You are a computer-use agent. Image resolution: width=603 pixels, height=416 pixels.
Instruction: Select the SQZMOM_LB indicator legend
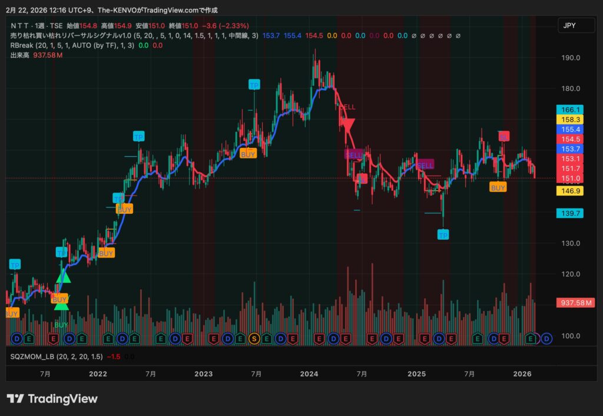(34, 356)
